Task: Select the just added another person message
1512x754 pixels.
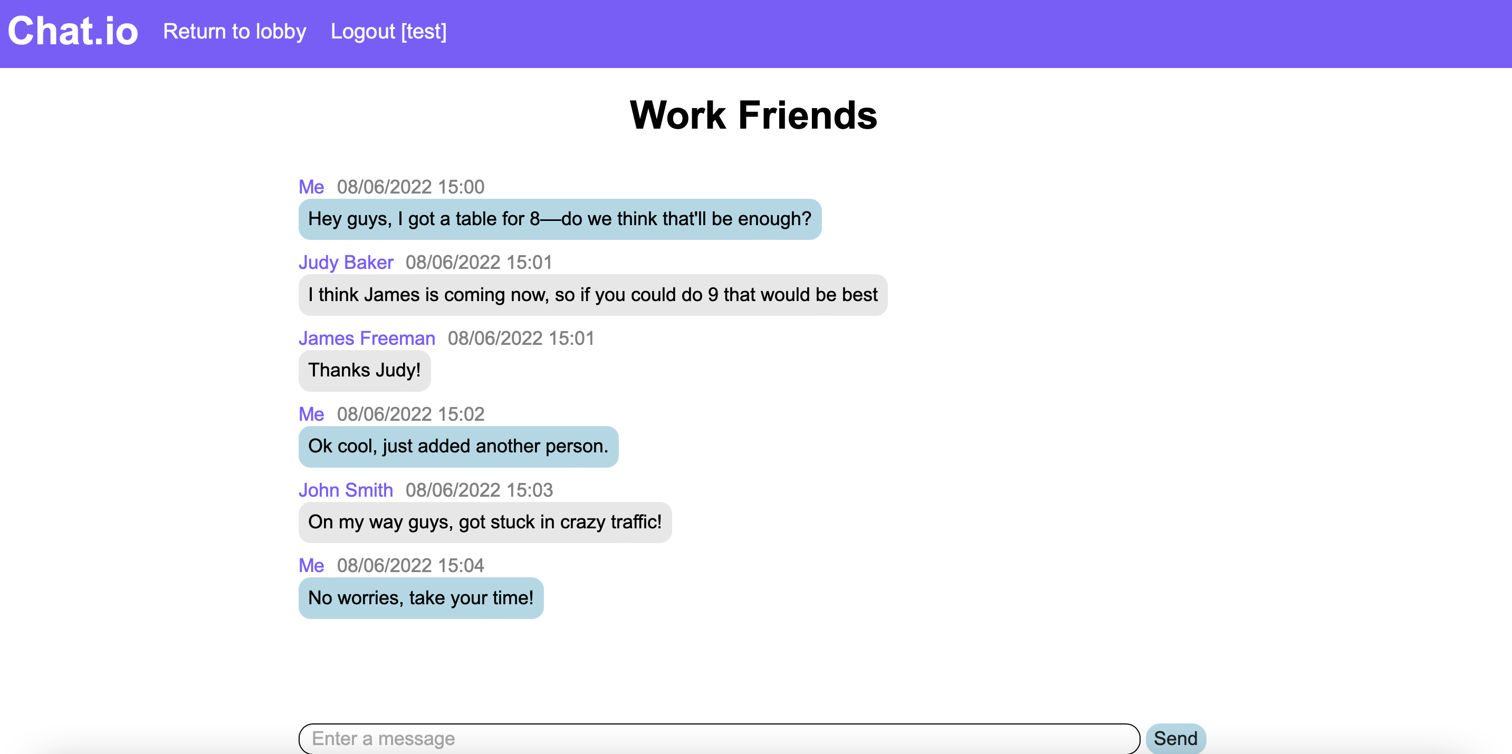Action: pos(458,446)
